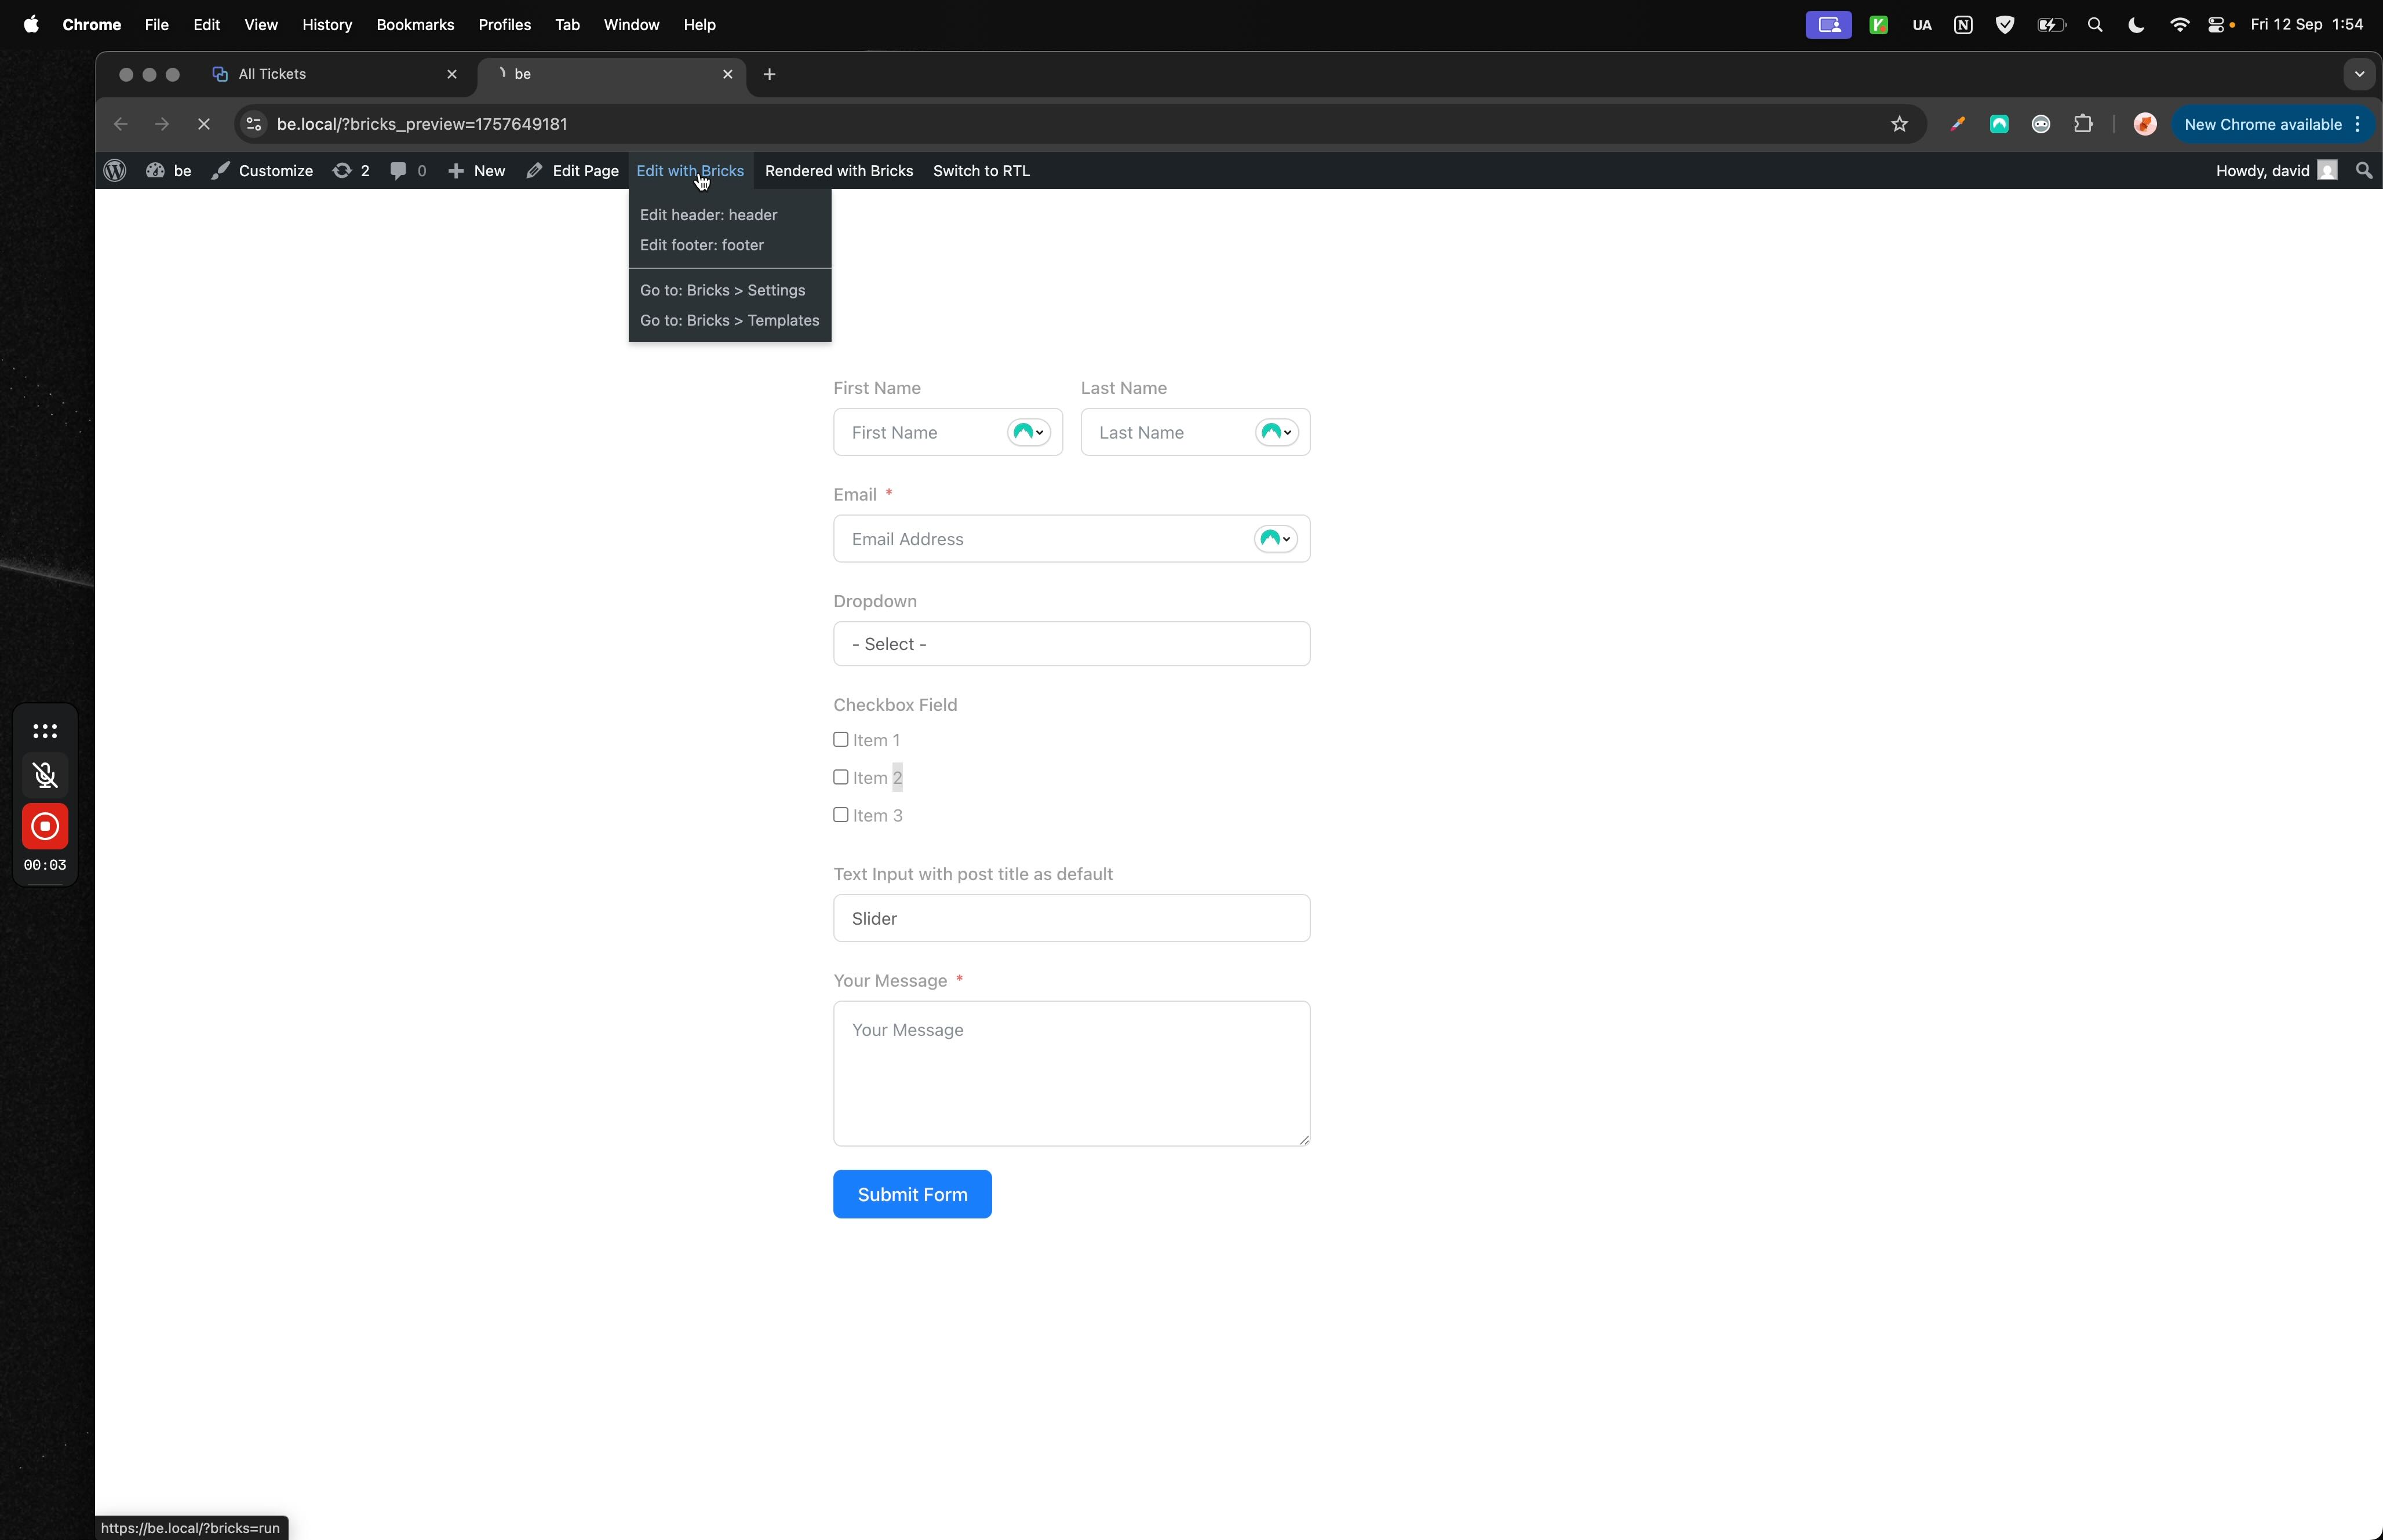Image resolution: width=2383 pixels, height=1540 pixels.
Task: Choose Edit footer: footer
Action: click(x=702, y=245)
